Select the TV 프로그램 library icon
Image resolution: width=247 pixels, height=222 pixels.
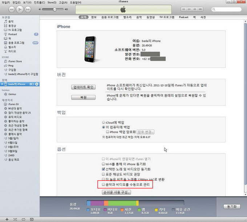[5, 30]
